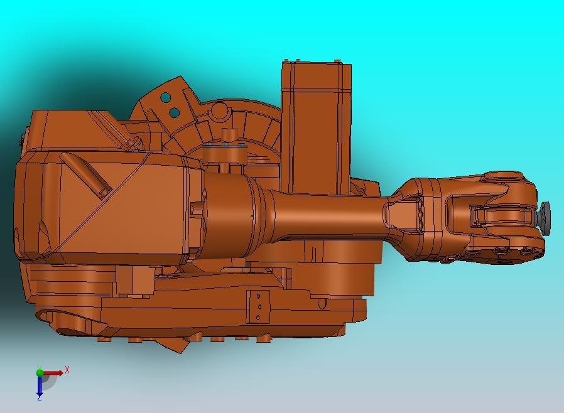This screenshot has width=564, height=413.
Task: Click the green origin sphere of triad
Action: click(40, 372)
